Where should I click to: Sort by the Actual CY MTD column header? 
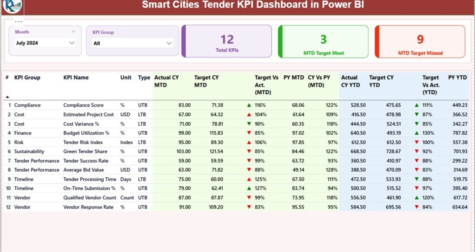coord(166,81)
